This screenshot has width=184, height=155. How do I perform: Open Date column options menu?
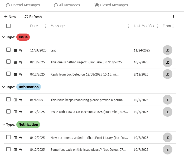[45, 26]
